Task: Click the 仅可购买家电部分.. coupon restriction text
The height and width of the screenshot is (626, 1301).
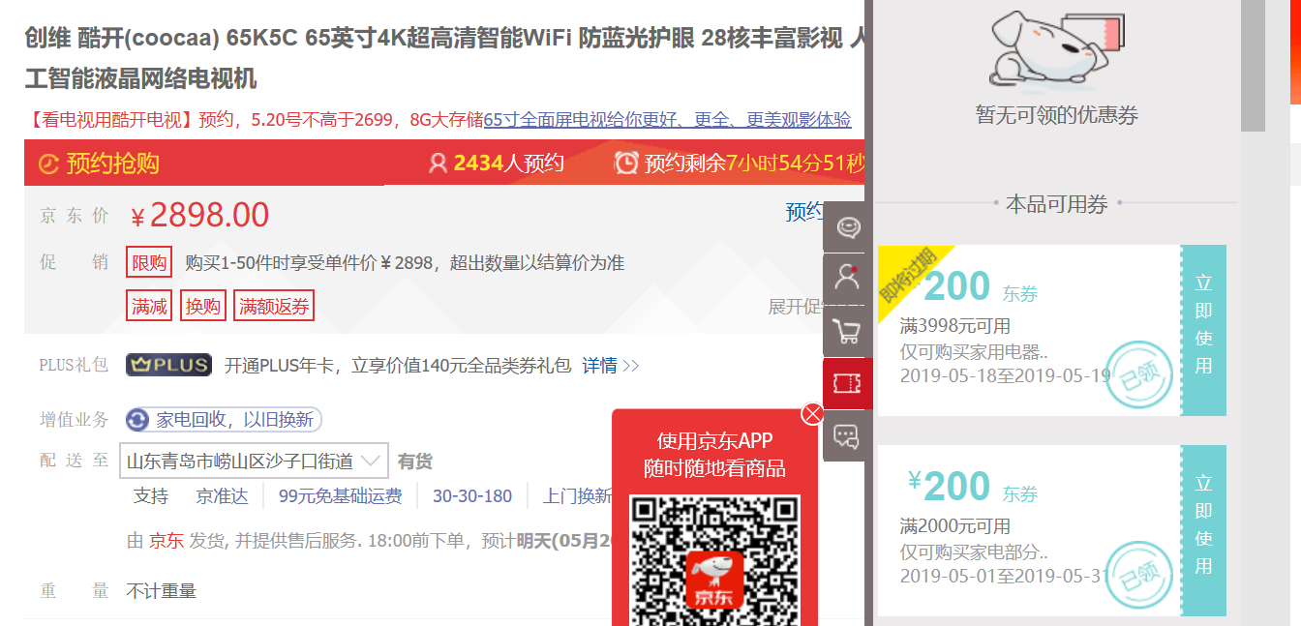Action: pyautogui.click(x=974, y=551)
